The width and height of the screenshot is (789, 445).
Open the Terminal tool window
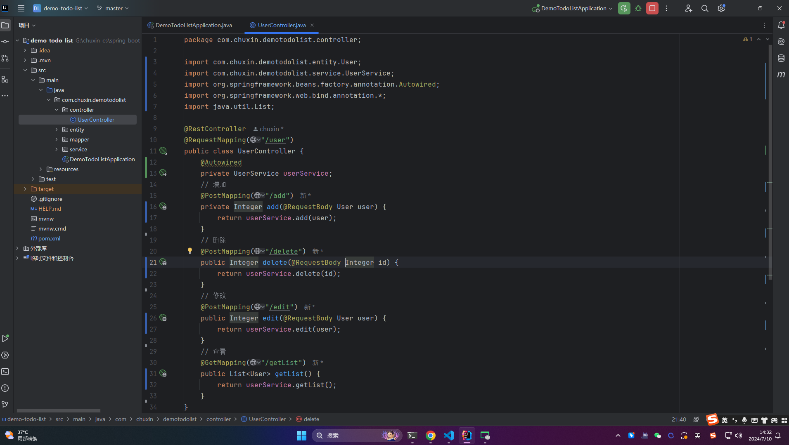[x=5, y=372]
